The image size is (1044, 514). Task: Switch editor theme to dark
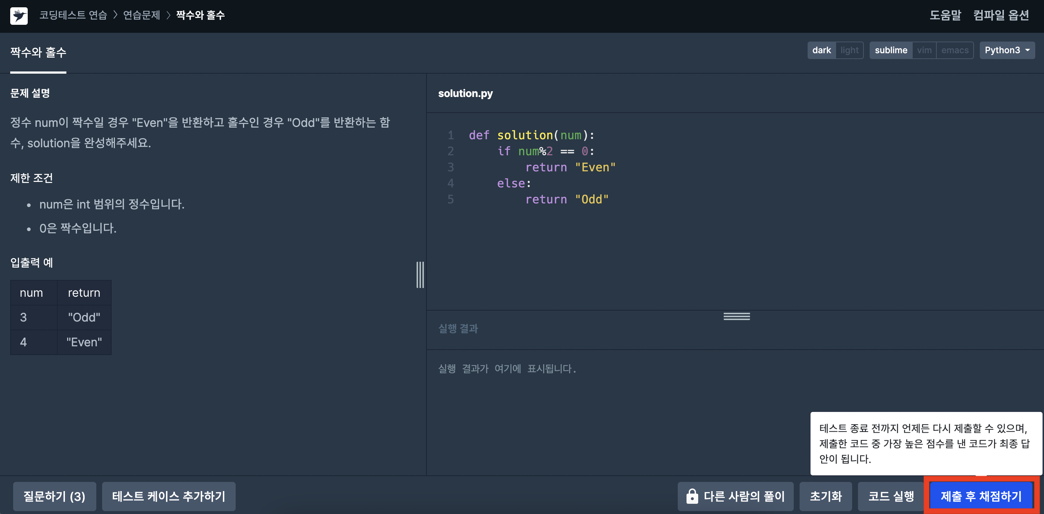point(821,50)
